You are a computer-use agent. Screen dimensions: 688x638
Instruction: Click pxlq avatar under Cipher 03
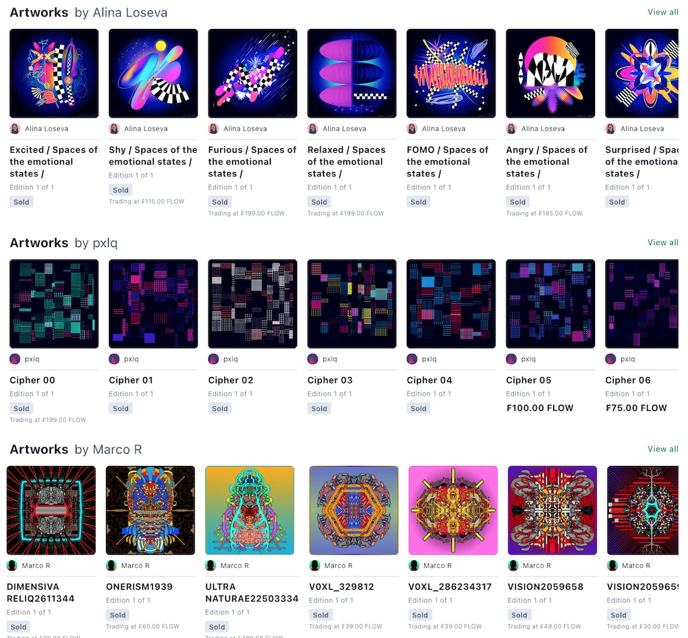313,359
